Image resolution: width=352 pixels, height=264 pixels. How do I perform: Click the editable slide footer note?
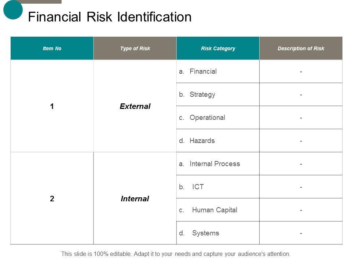(176, 254)
